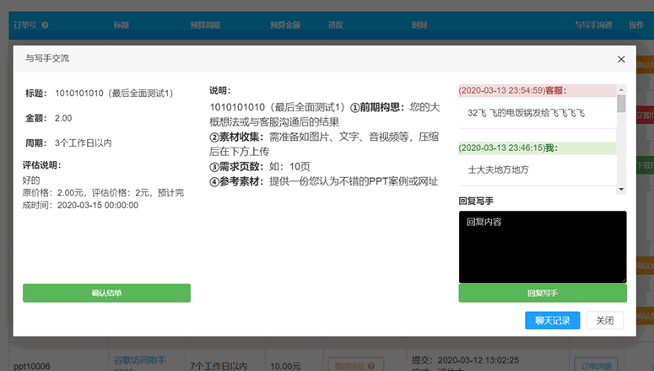The image size is (654, 371).
Task: Click the 预算金额 column header
Action: point(285,25)
